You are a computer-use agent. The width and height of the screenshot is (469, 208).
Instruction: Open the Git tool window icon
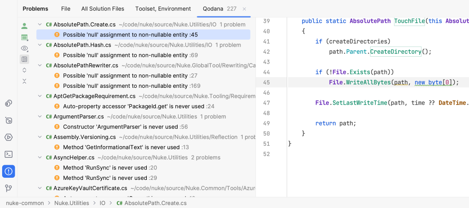click(x=8, y=189)
